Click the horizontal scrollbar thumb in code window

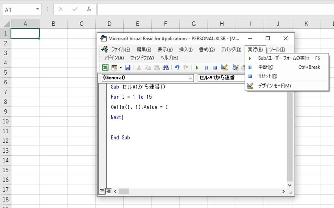click(x=124, y=191)
